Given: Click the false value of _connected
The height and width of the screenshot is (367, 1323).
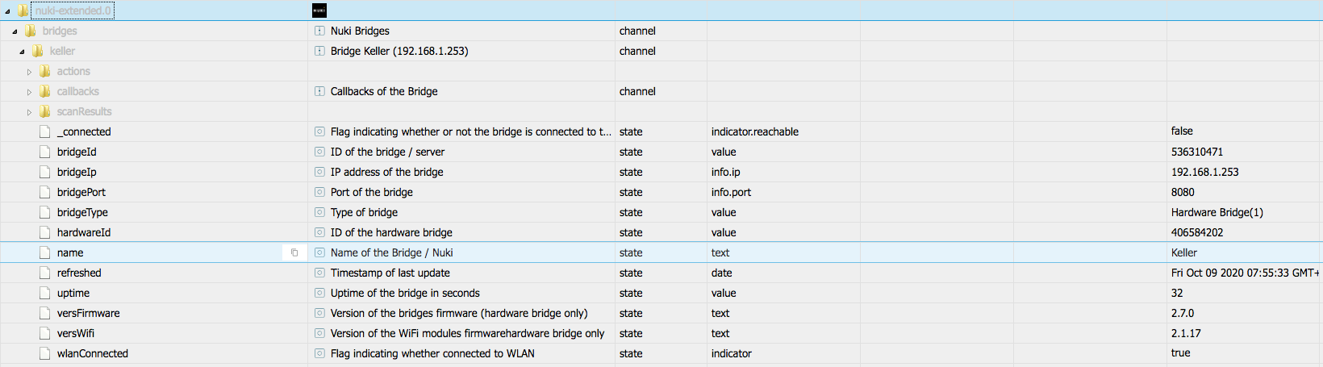Looking at the screenshot, I should click(x=1182, y=131).
